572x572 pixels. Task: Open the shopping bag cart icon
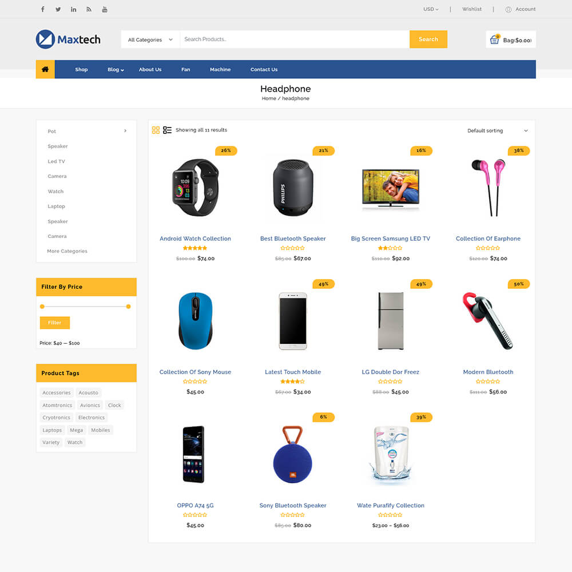(x=495, y=39)
